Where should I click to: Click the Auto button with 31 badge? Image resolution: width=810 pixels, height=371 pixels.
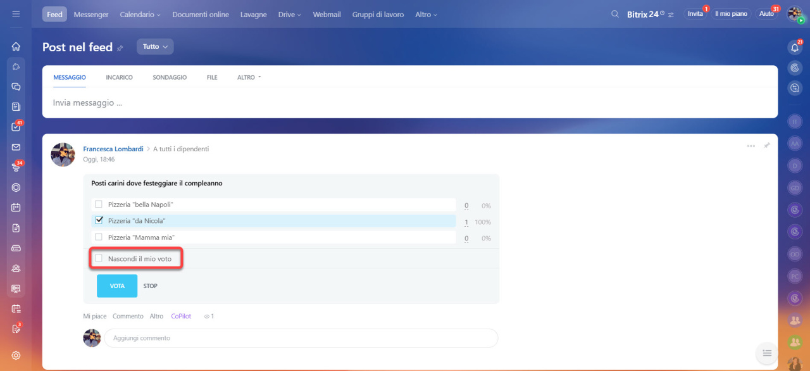point(766,14)
